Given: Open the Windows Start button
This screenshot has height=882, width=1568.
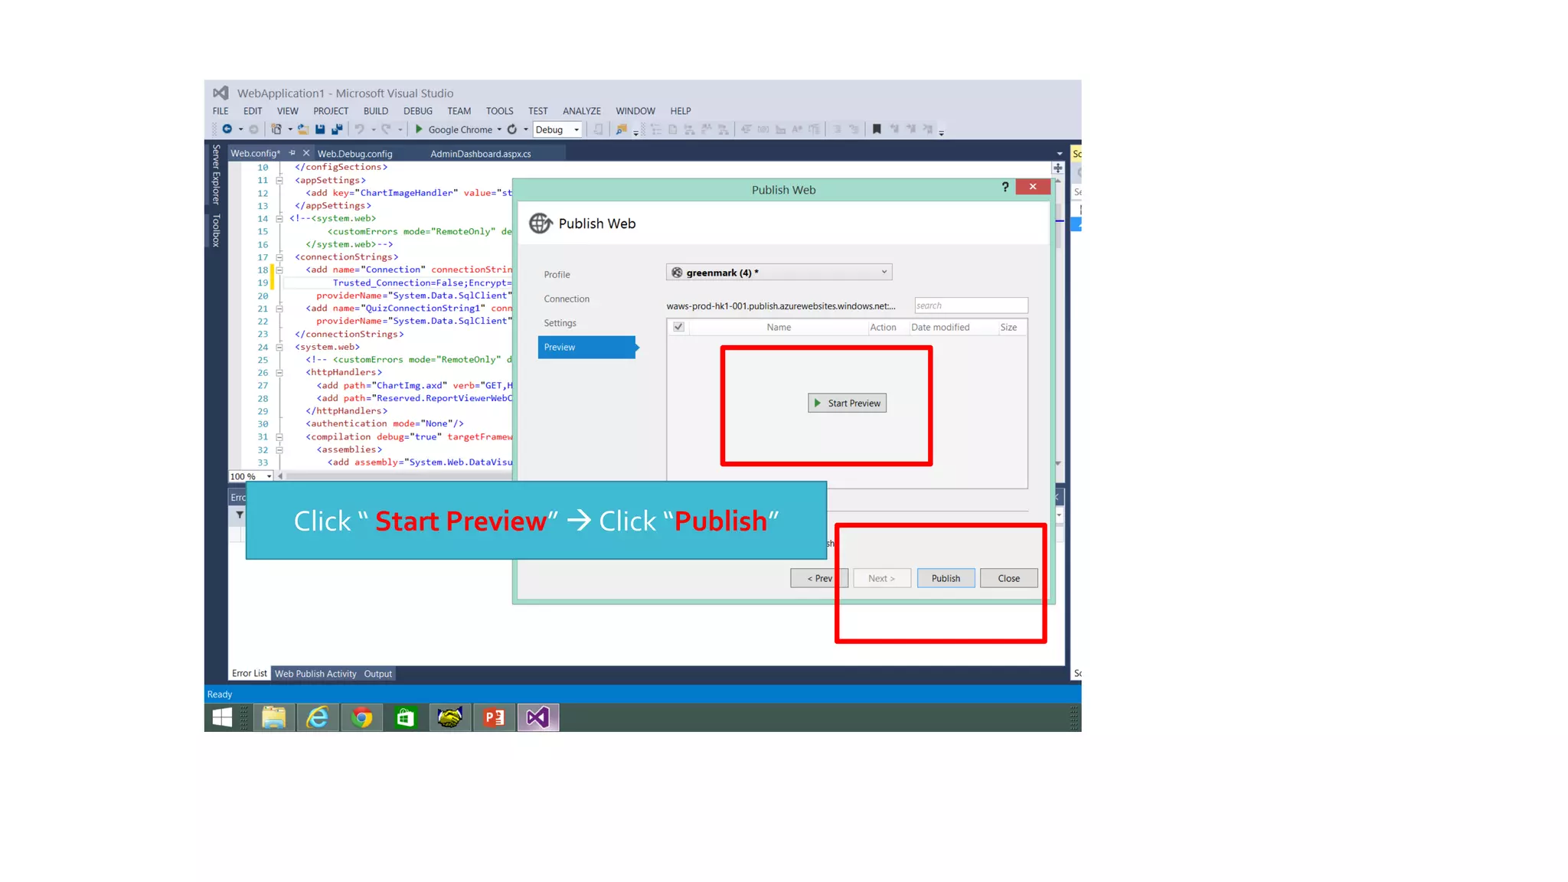Looking at the screenshot, I should [222, 717].
